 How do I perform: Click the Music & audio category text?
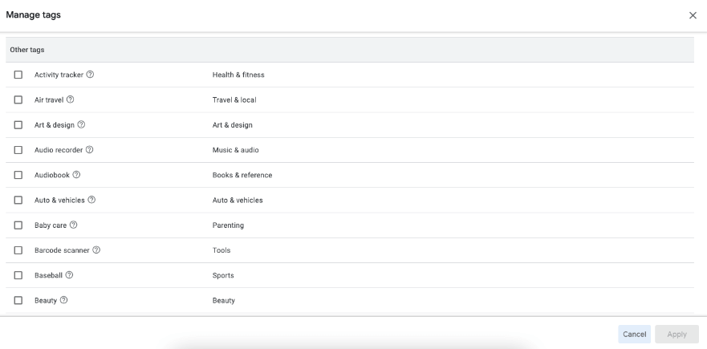tap(236, 150)
